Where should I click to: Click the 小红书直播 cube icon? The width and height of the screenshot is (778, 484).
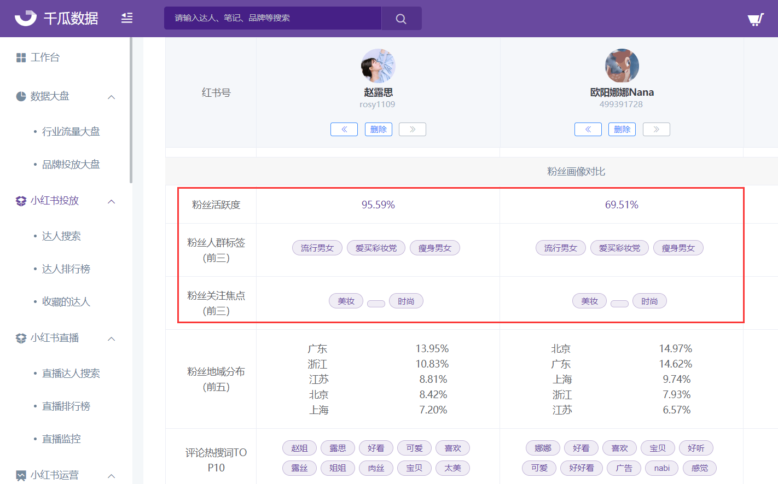(x=21, y=338)
